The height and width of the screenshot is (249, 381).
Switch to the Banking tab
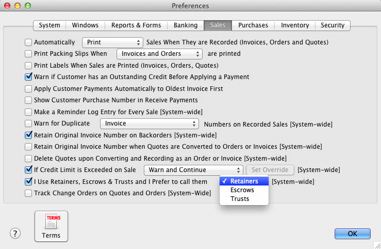click(x=185, y=25)
